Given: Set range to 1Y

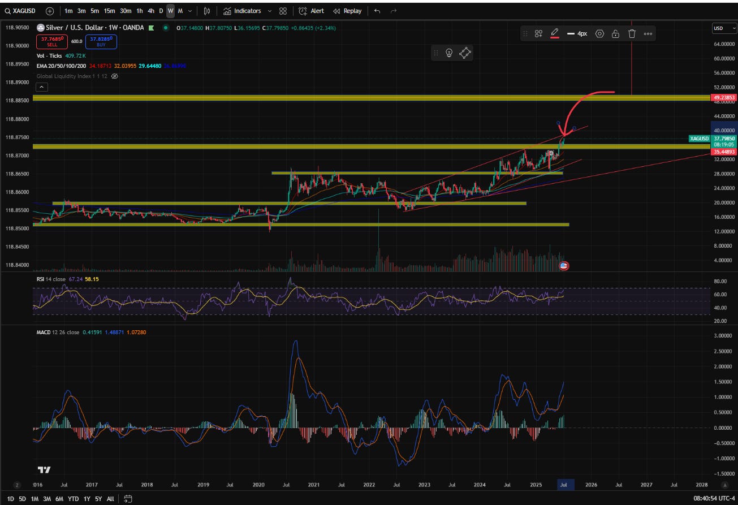Looking at the screenshot, I should coord(87,499).
